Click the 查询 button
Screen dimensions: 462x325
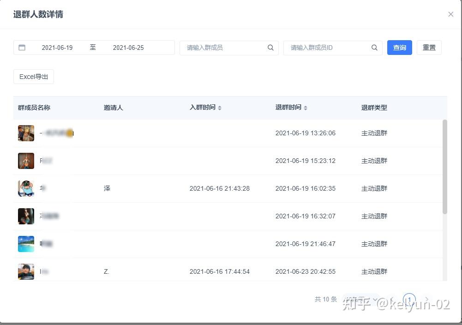399,48
